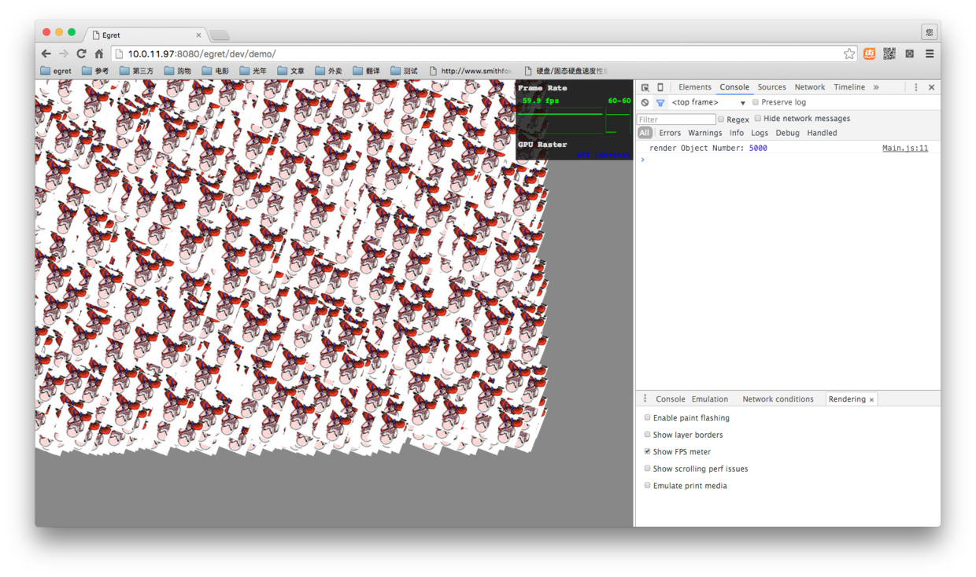Image resolution: width=976 pixels, height=577 pixels.
Task: Open the 参考 bookmarks folder
Action: (94, 71)
